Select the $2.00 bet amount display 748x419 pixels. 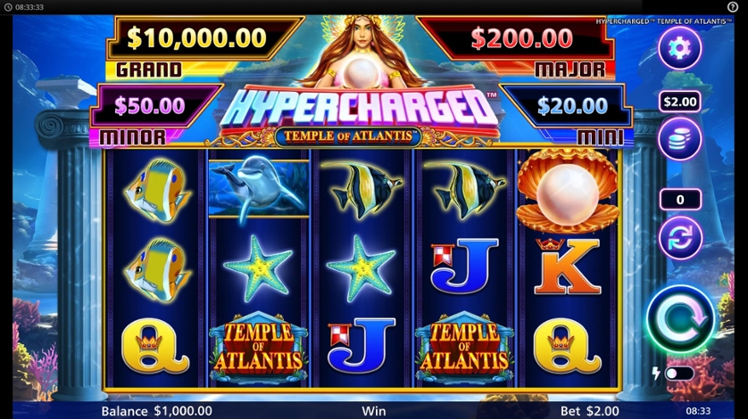pyautogui.click(x=680, y=102)
